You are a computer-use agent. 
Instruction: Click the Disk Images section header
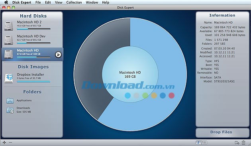[33, 67]
